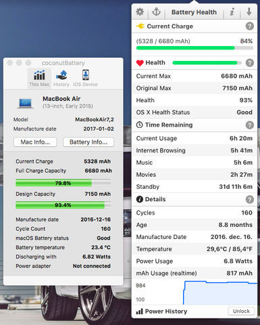Click the Cycle Count 160 value
Image resolution: width=260 pixels, height=325 pixels.
pos(105,229)
